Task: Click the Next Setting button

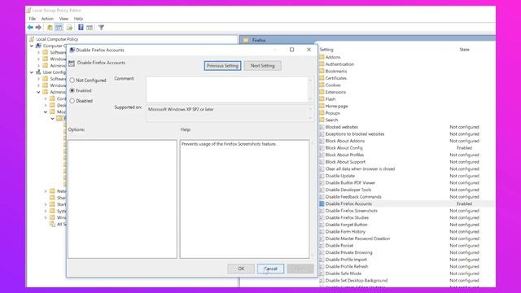Action: pos(262,66)
